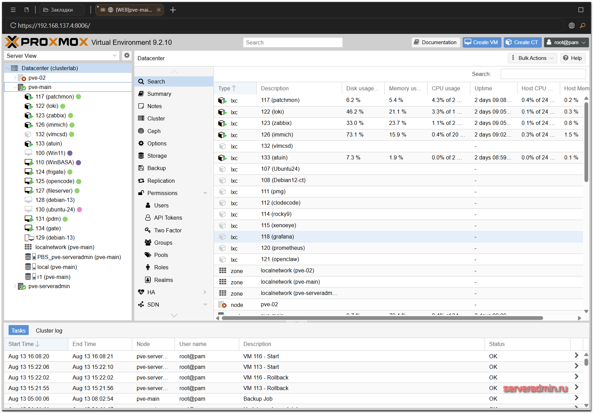Click the SDN network icon
This screenshot has width=593, height=413.
[x=141, y=305]
